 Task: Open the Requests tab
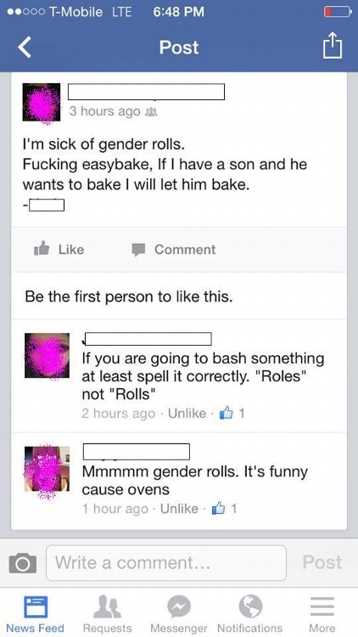[x=107, y=615]
